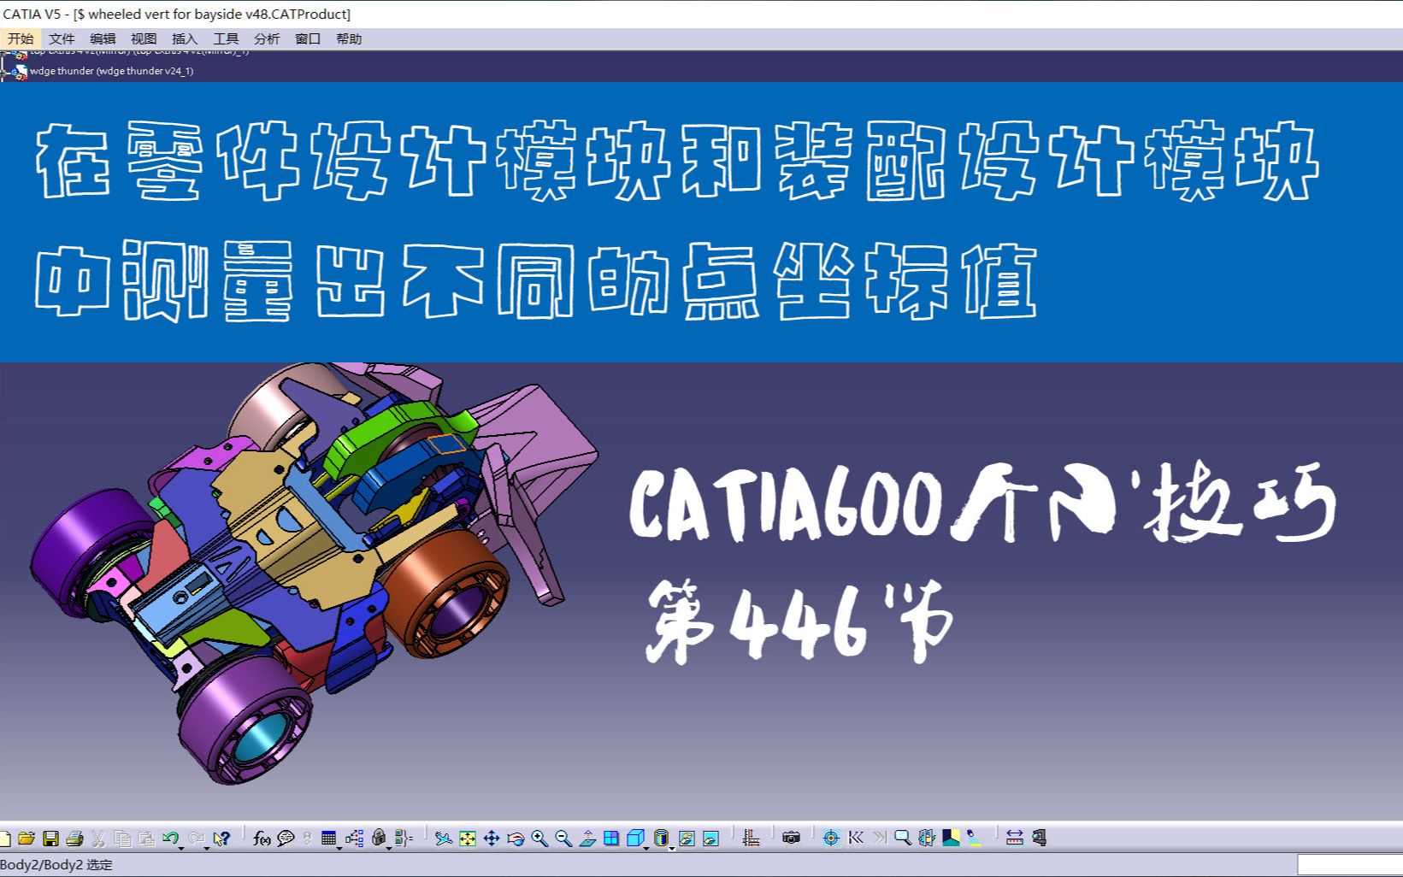1403x877 pixels.
Task: Activate the What's This help pointer
Action: pos(222,839)
